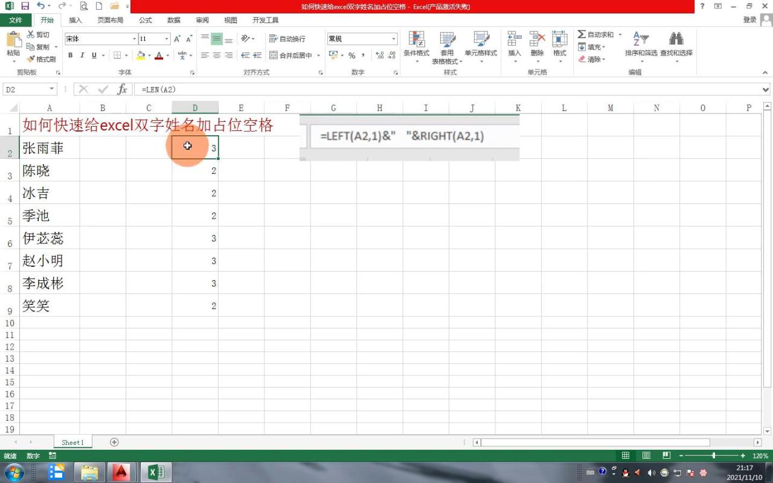Click the 复制 copy button
Viewport: 773px width, 483px height.
39,47
